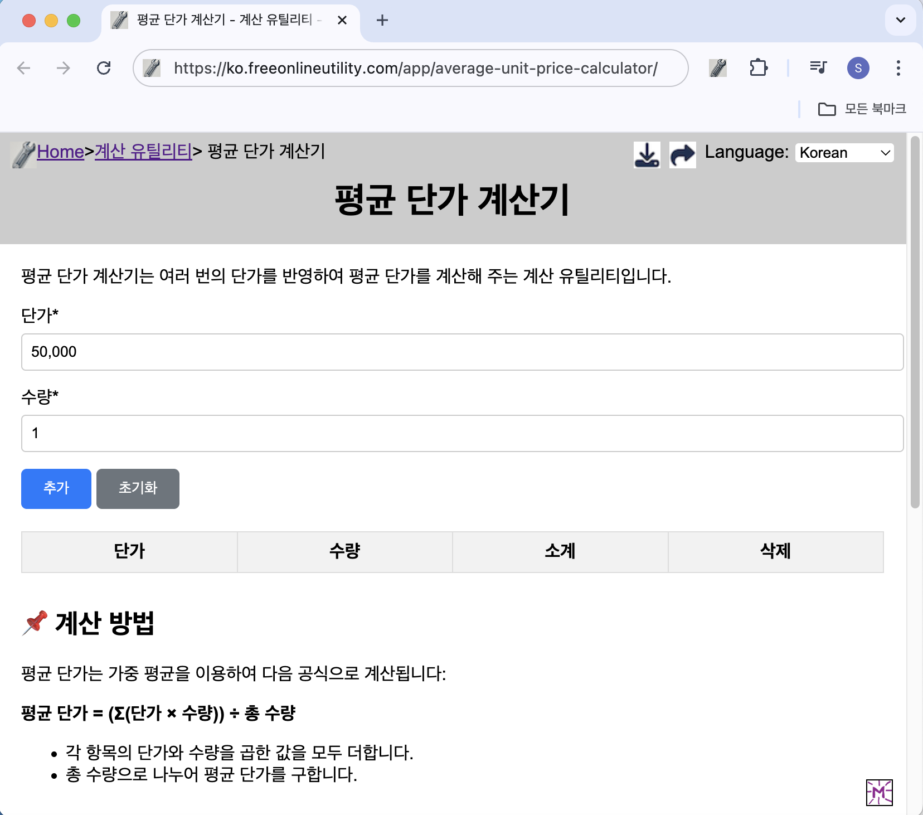Open the Extensions puzzle icon

(x=758, y=68)
